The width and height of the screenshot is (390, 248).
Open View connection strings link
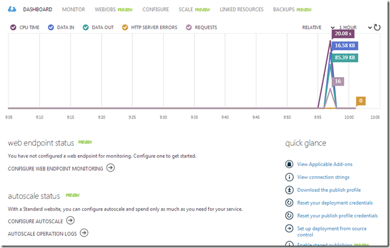click(x=323, y=177)
